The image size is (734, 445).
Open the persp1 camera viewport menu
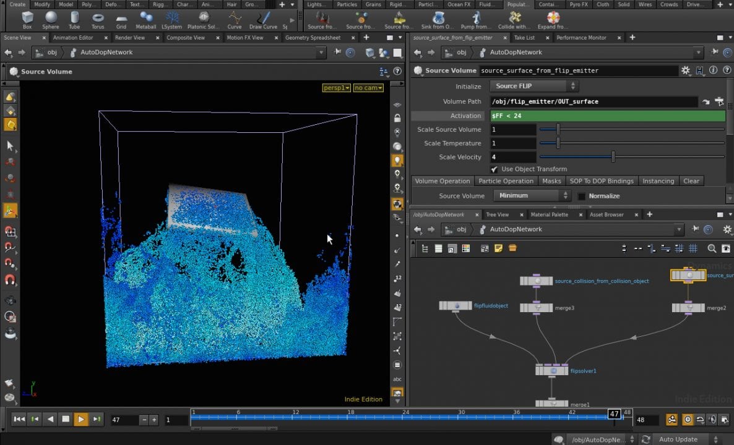pos(336,88)
